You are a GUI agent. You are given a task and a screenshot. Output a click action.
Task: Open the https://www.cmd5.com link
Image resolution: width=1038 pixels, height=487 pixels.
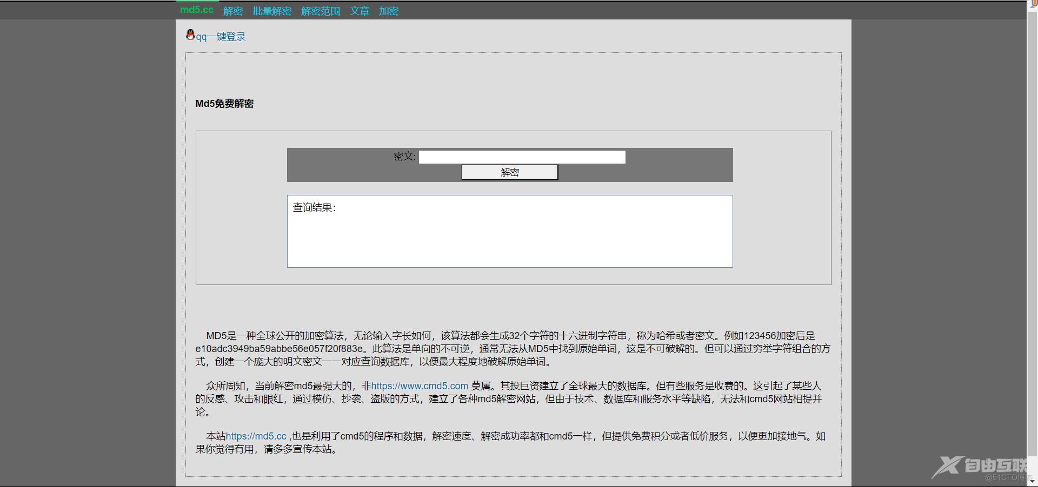420,386
